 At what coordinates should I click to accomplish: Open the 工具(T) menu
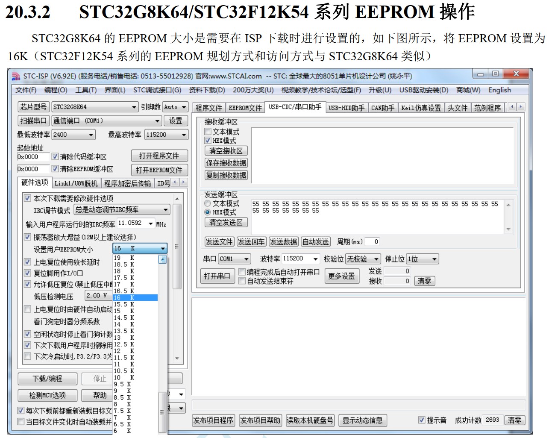pyautogui.click(x=86, y=90)
